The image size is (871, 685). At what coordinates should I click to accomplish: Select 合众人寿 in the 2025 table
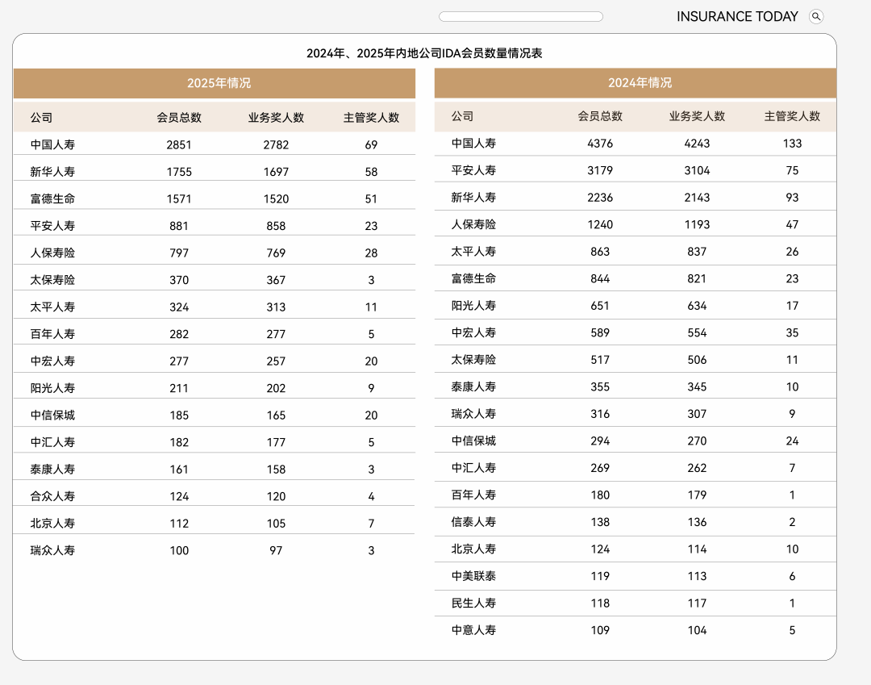(x=52, y=496)
